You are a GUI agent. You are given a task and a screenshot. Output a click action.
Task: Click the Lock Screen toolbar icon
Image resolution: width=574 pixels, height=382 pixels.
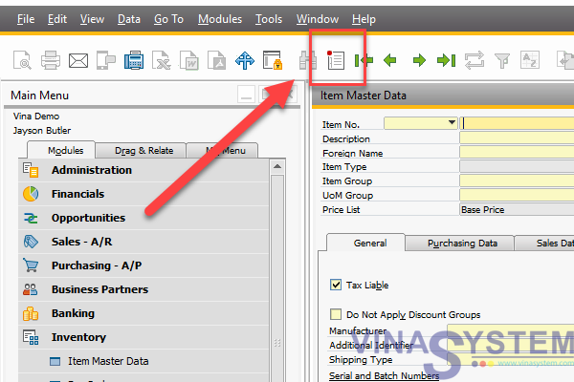pos(273,61)
